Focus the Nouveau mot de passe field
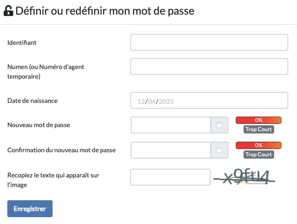 (170, 125)
